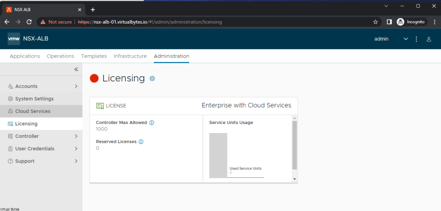Click the Controller Max Allowed info icon
Viewport: 441px width, 211px height.
152,123
